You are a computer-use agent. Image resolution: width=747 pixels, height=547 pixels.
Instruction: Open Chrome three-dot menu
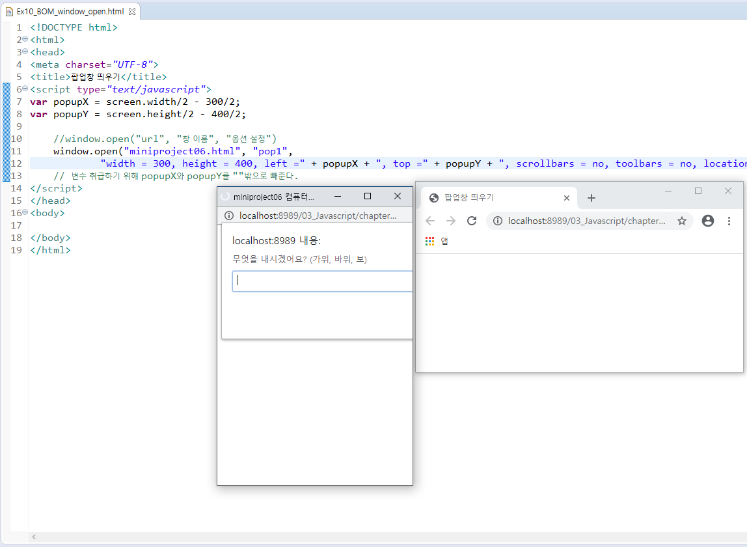pos(729,221)
